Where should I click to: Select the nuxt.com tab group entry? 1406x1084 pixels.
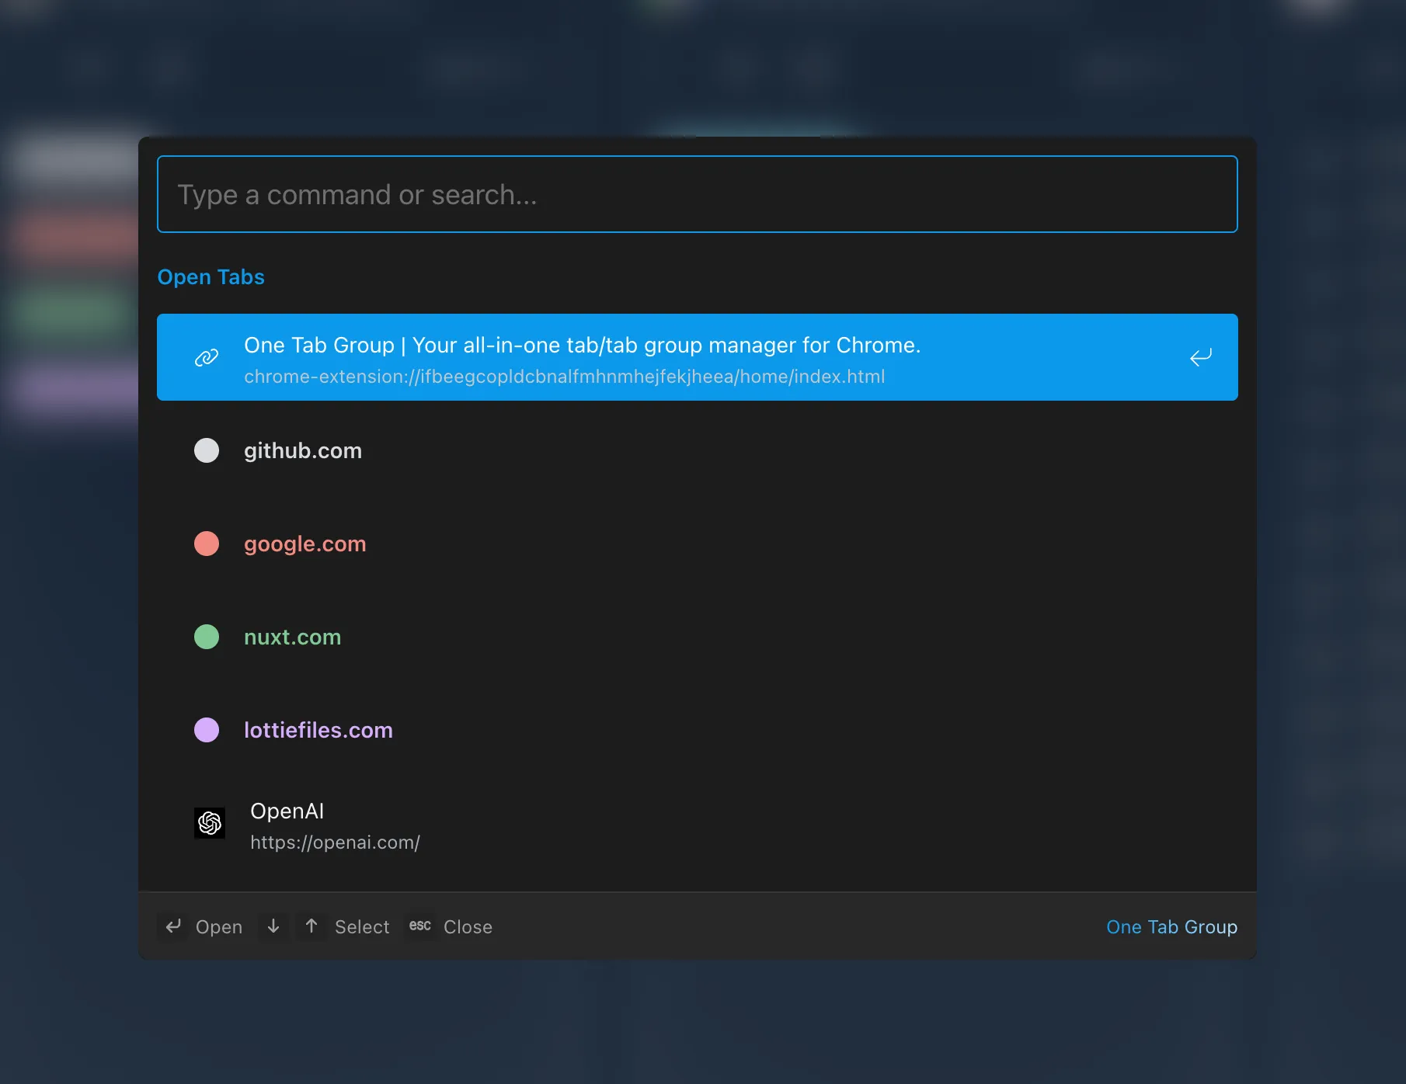tap(292, 638)
